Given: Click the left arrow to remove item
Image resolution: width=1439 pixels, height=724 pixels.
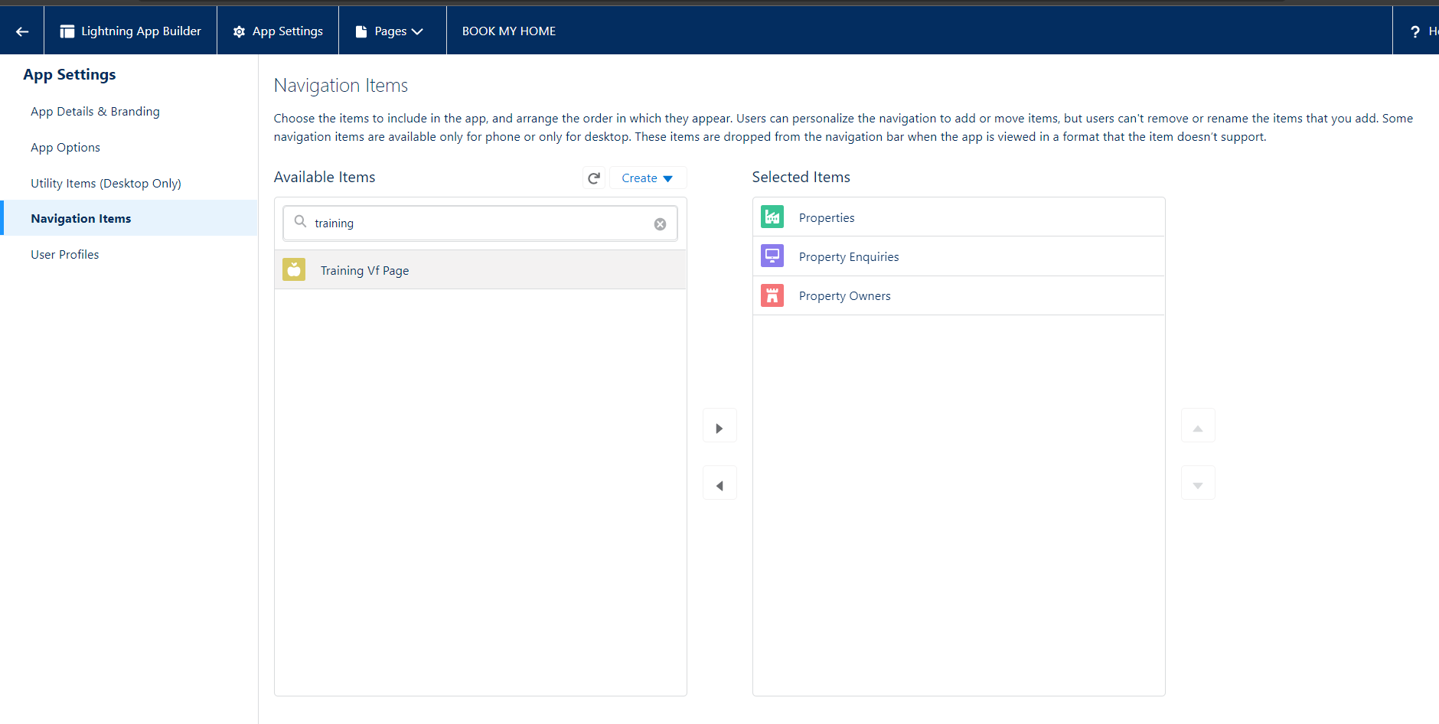Looking at the screenshot, I should pos(719,485).
